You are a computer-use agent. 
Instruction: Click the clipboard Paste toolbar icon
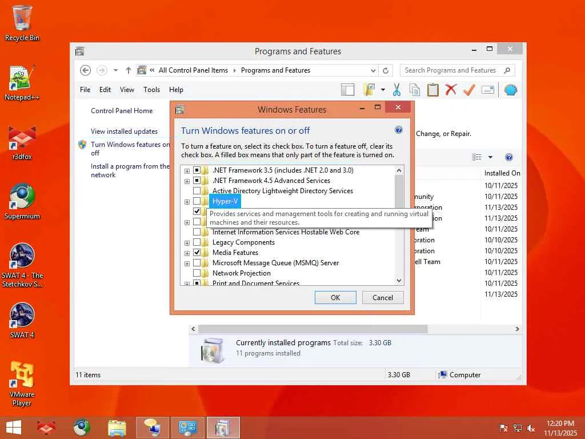tap(433, 90)
